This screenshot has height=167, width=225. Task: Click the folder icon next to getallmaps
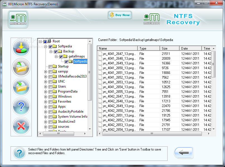(65, 56)
